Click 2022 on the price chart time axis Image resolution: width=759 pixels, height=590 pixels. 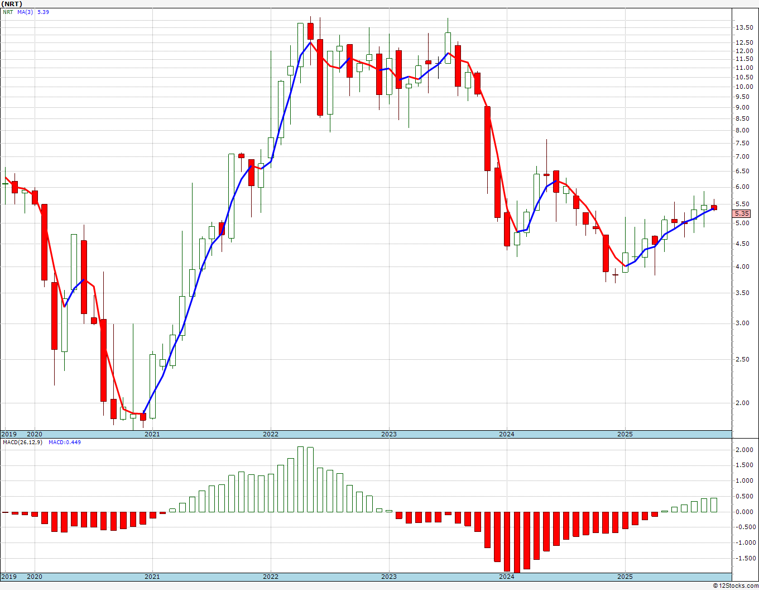271,434
